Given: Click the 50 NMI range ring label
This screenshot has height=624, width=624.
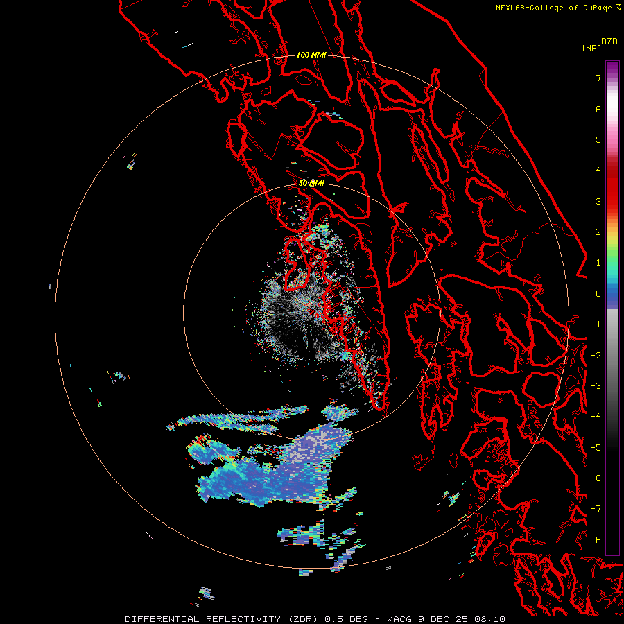Looking at the screenshot, I should pos(311,183).
